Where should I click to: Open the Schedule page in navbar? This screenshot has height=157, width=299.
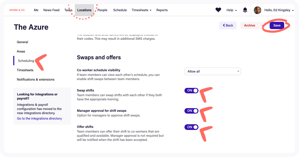click(120, 10)
